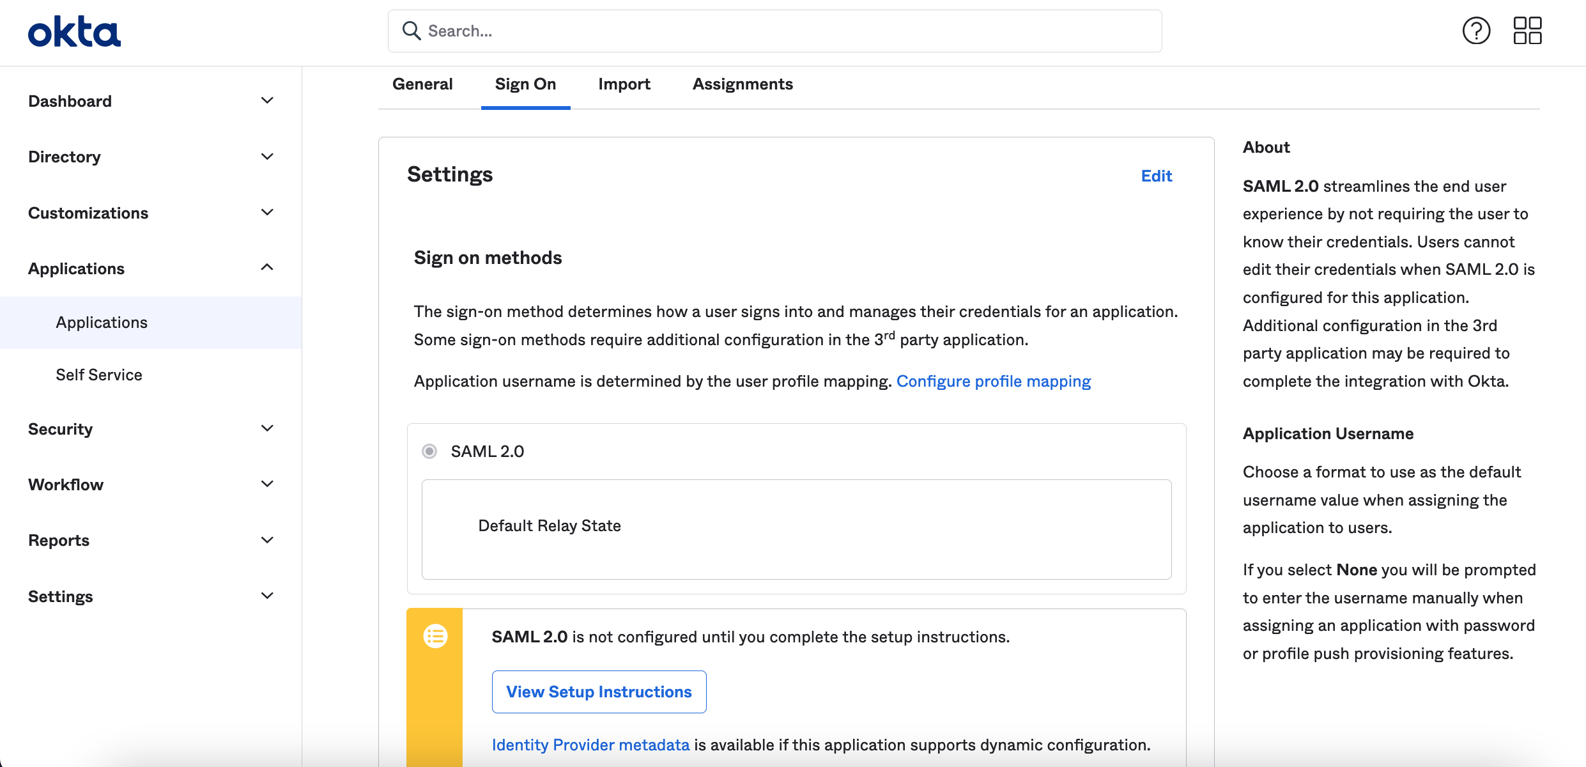Click the Edit settings link
Viewport: 1586px width, 767px height.
pyautogui.click(x=1157, y=176)
